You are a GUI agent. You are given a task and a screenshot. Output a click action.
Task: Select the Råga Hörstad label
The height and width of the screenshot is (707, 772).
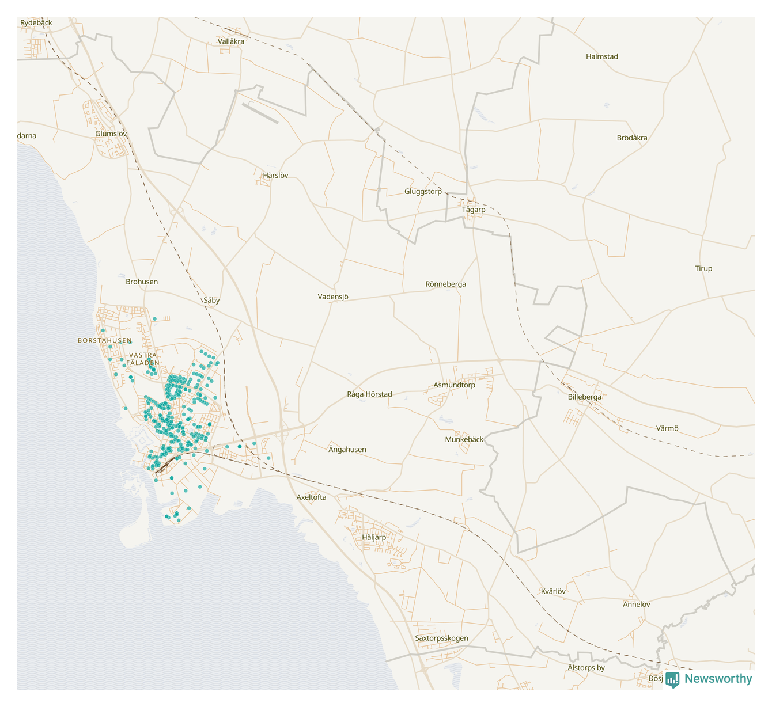pos(369,394)
